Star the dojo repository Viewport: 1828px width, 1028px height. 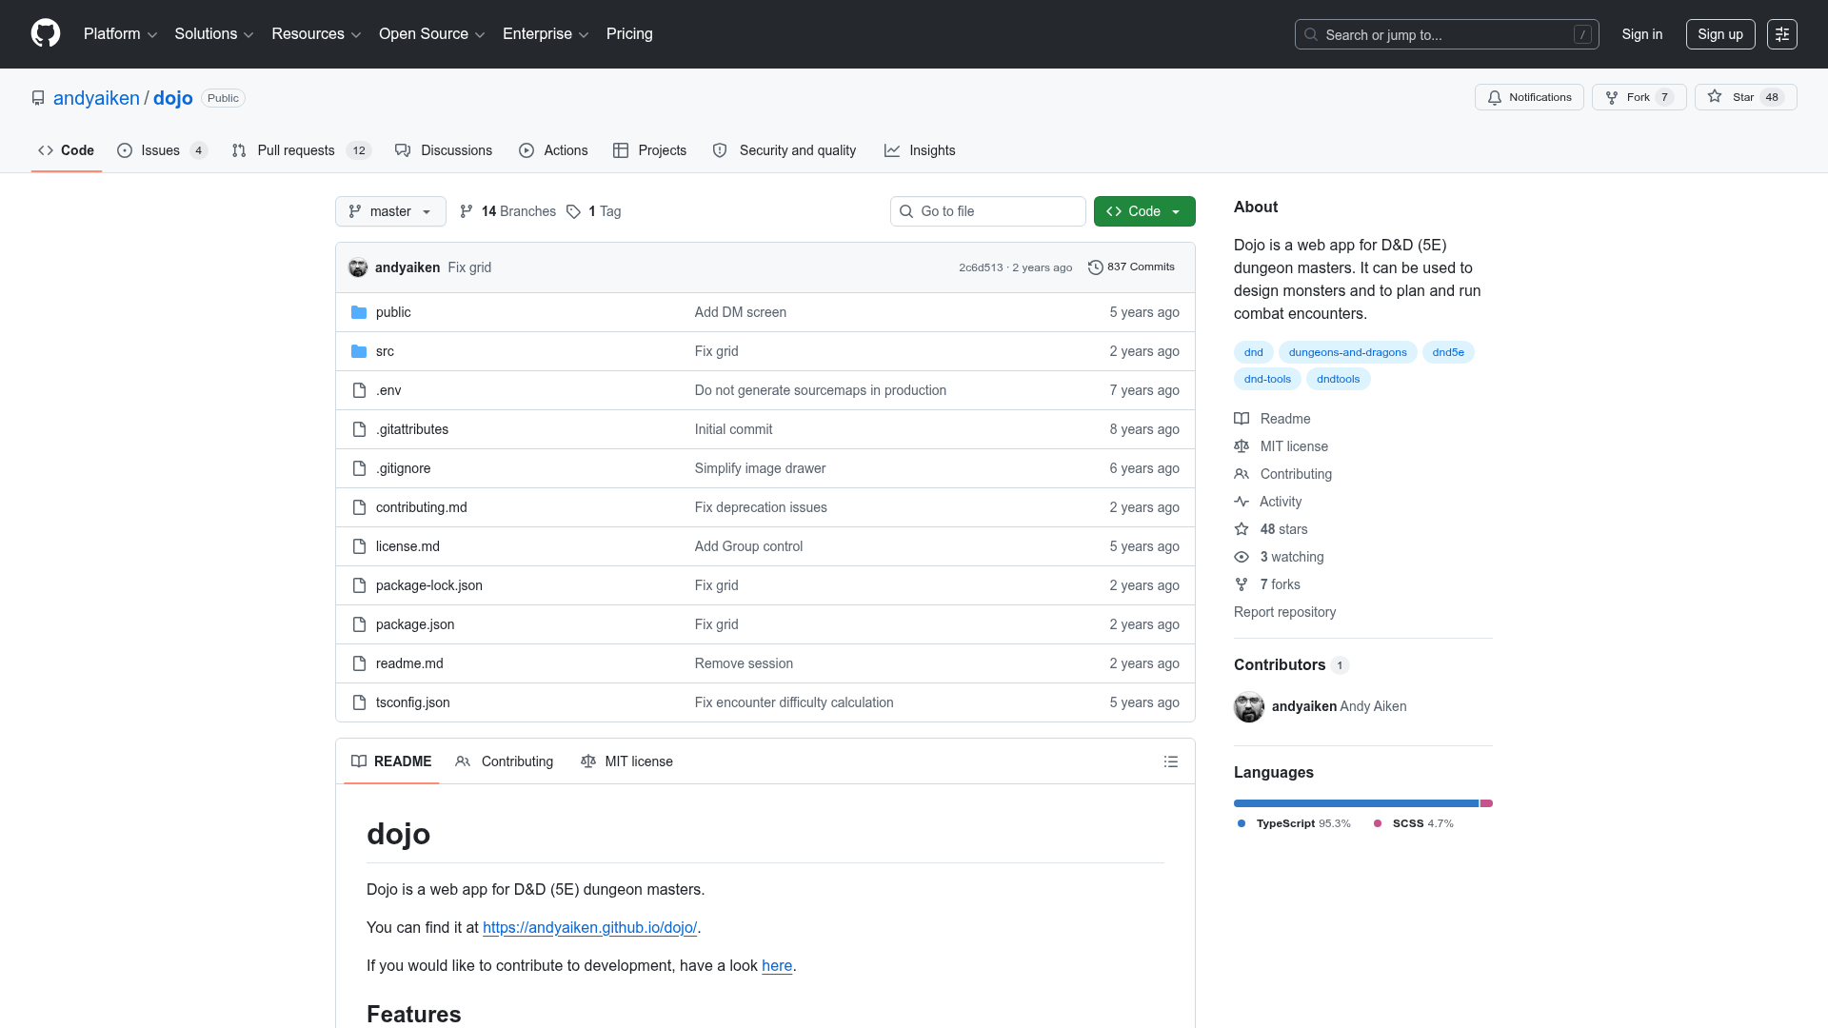point(1733,97)
